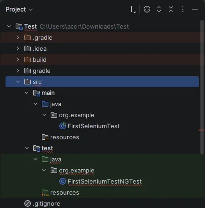Click the Collapse All icon
205x208 pixels.
[x=171, y=9]
